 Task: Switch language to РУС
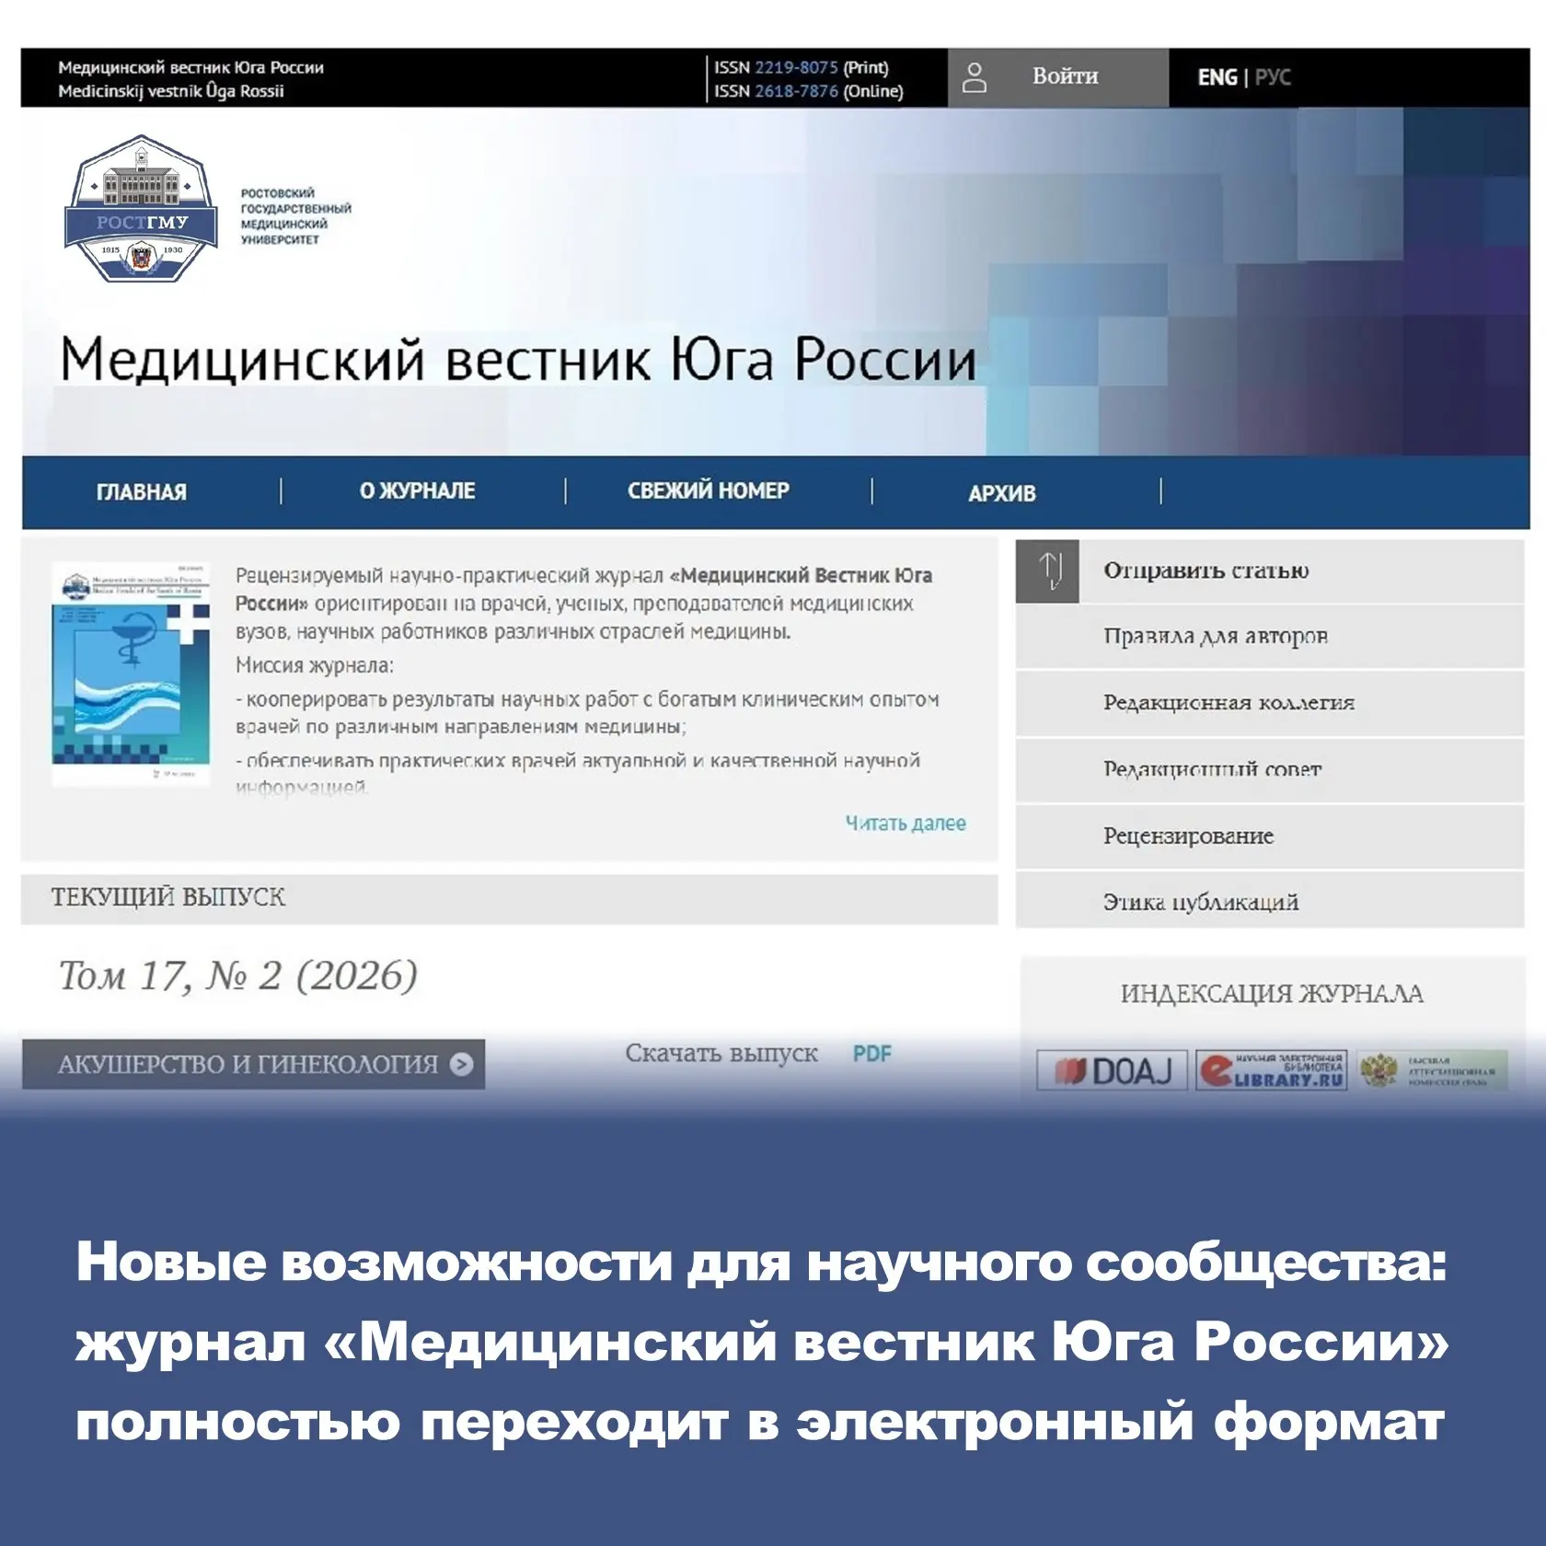tap(1273, 77)
